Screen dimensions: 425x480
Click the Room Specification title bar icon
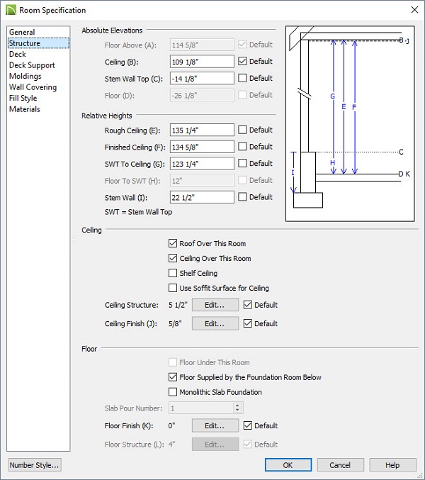(11, 10)
